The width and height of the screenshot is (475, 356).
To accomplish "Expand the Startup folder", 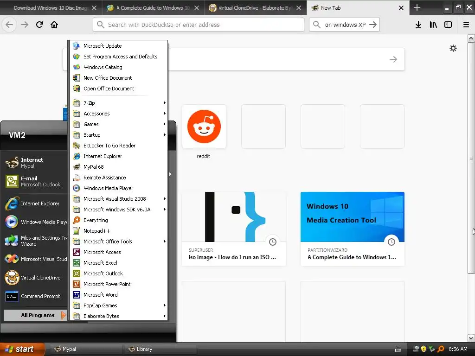I will 119,135.
